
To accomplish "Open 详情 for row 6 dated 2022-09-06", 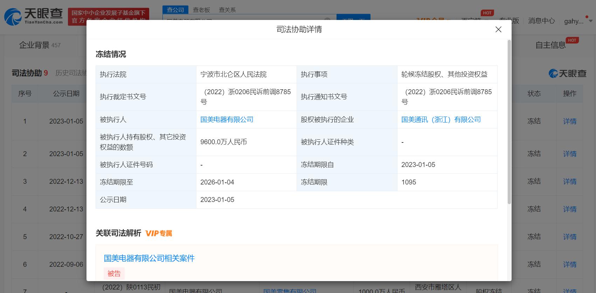I will click(570, 265).
